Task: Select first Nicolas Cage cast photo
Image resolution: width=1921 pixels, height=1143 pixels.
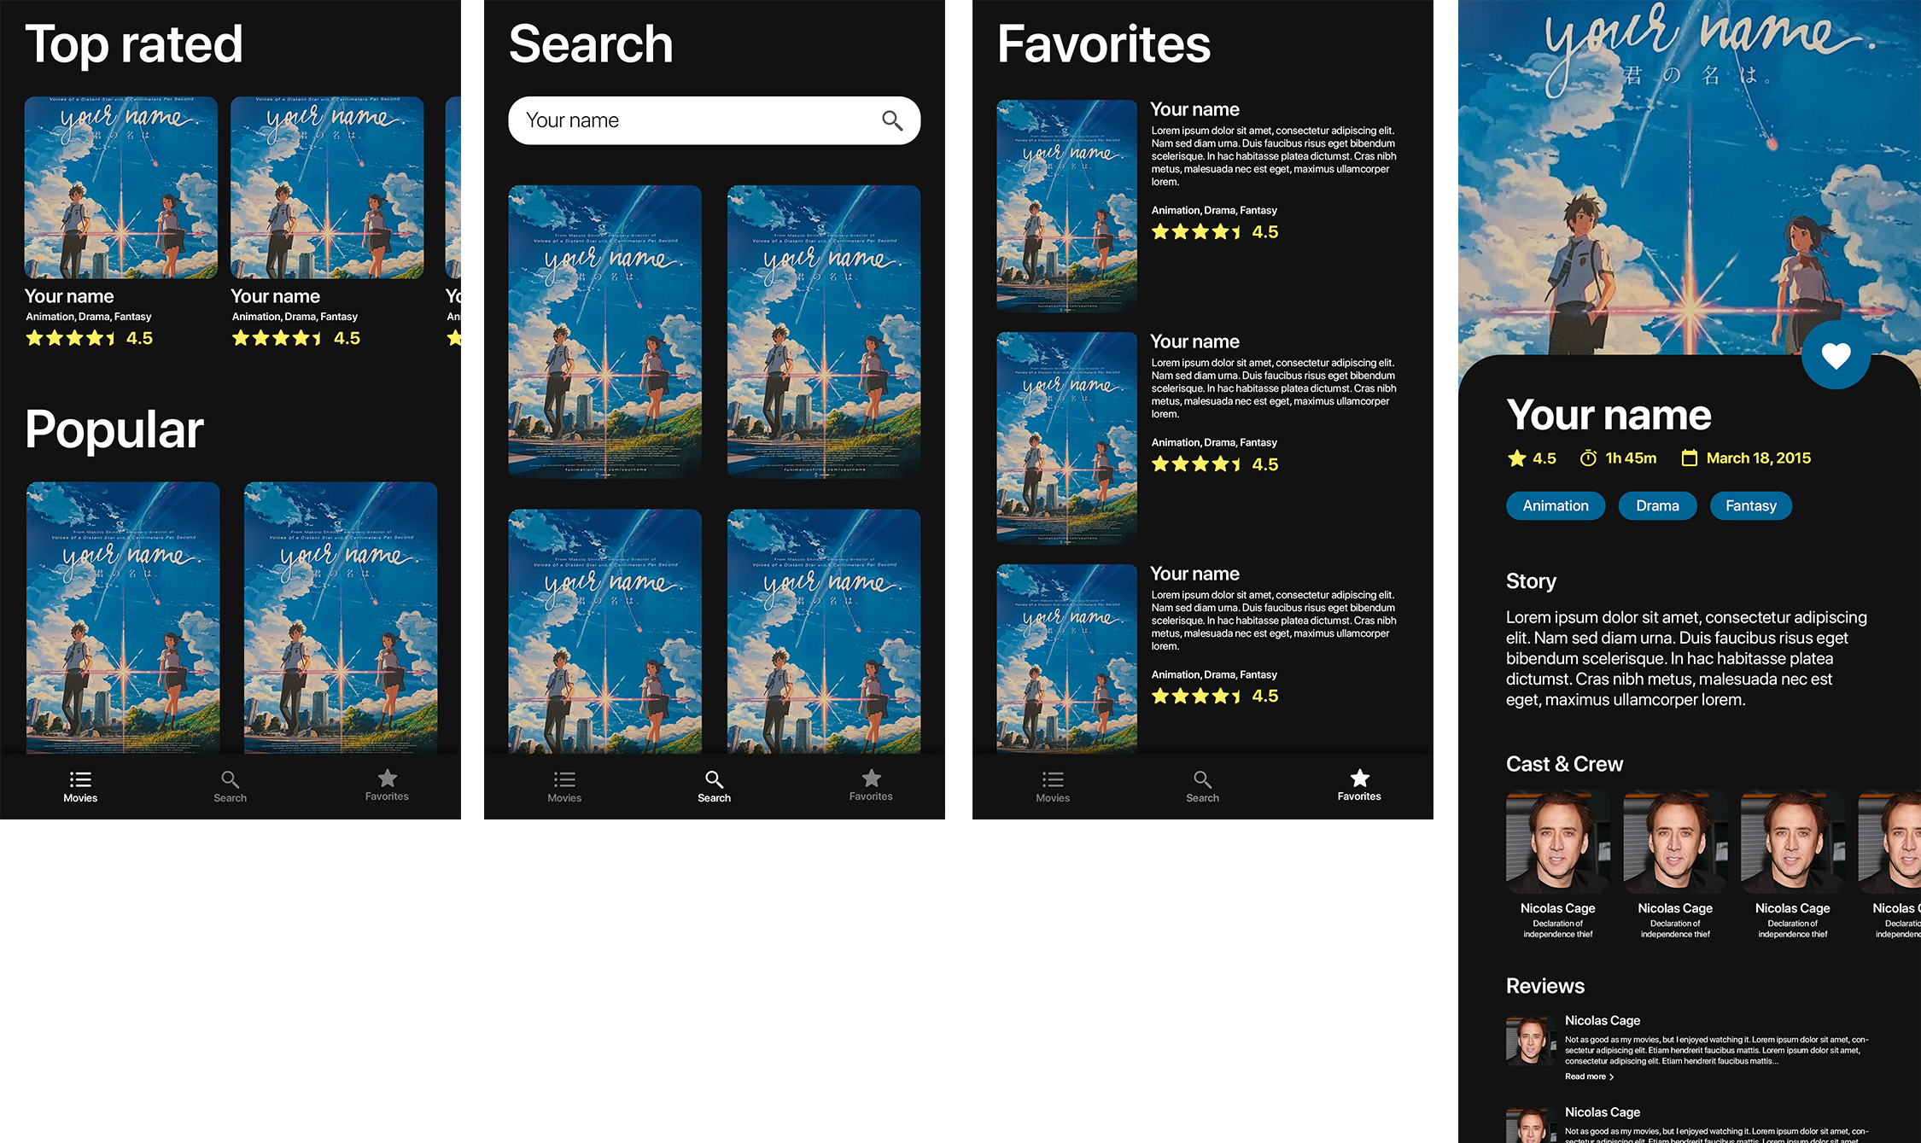Action: tap(1557, 843)
